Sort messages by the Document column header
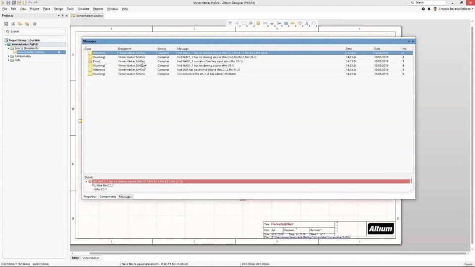 pyautogui.click(x=125, y=49)
